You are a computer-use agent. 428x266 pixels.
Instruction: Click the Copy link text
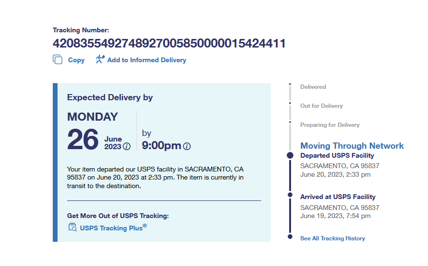click(x=76, y=60)
